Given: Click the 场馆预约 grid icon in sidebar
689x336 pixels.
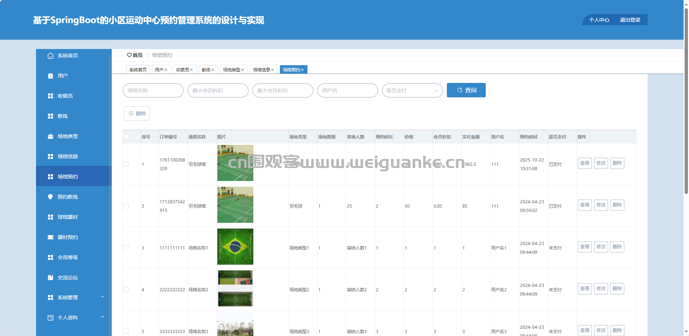Looking at the screenshot, I should (50, 177).
